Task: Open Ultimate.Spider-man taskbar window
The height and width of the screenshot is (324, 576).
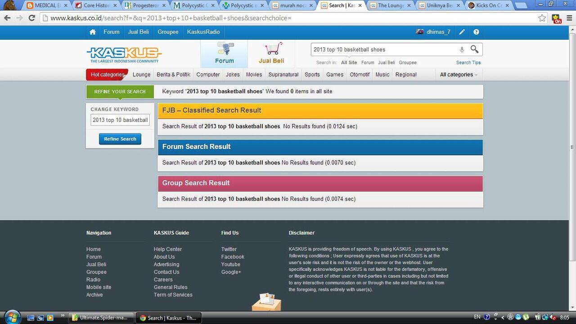Action: click(102, 318)
